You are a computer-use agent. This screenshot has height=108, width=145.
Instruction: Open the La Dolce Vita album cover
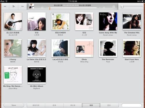[37, 48]
